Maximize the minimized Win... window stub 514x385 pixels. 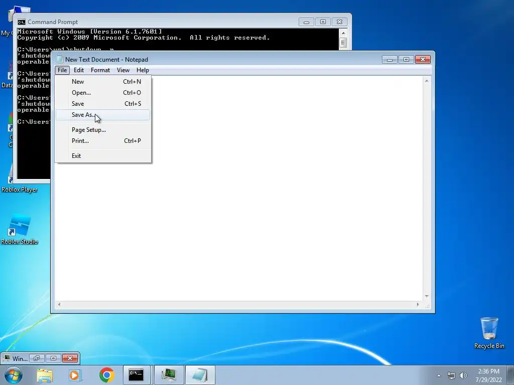(x=53, y=358)
